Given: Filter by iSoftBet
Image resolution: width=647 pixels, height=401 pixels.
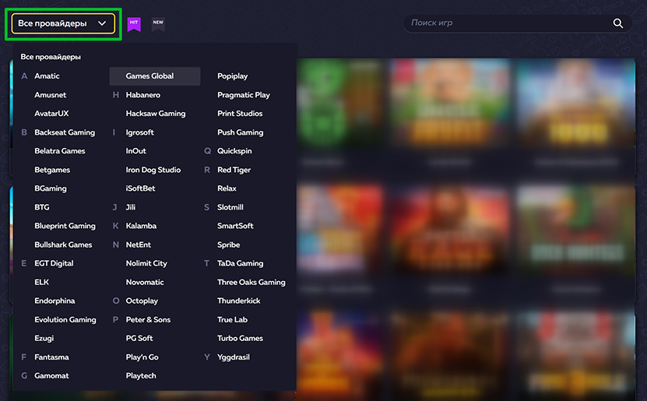Looking at the screenshot, I should pyautogui.click(x=141, y=188).
